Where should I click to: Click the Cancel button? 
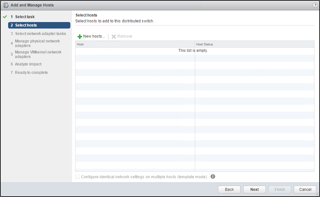[305, 189]
